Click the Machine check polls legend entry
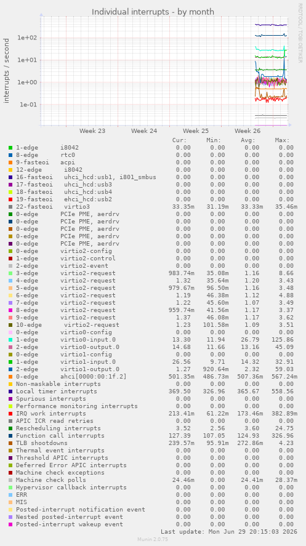 [x=51, y=480]
